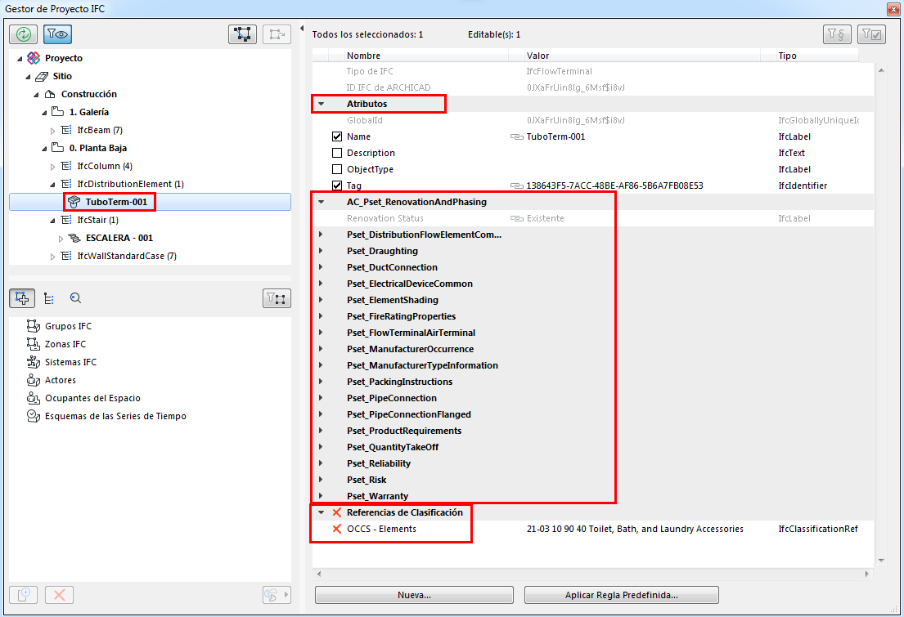Viewport: 904px width, 617px height.
Task: Toggle the filter visibility eye button
Action: point(57,34)
